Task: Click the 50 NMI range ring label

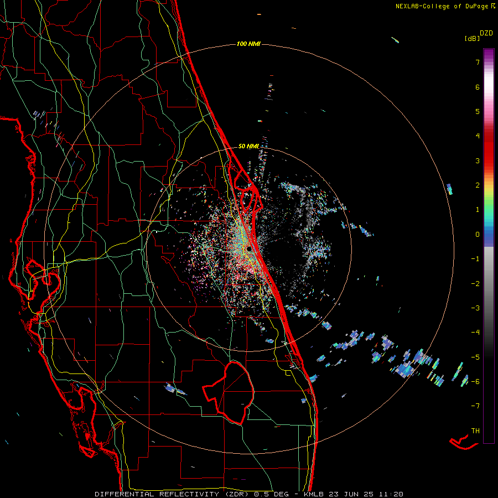Action: [248, 146]
